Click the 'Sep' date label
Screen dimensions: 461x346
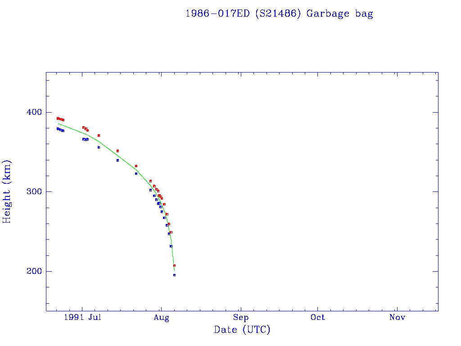(240, 318)
